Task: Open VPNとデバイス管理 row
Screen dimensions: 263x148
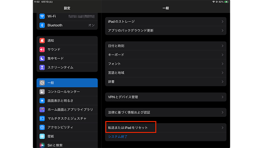Action: tap(166, 97)
